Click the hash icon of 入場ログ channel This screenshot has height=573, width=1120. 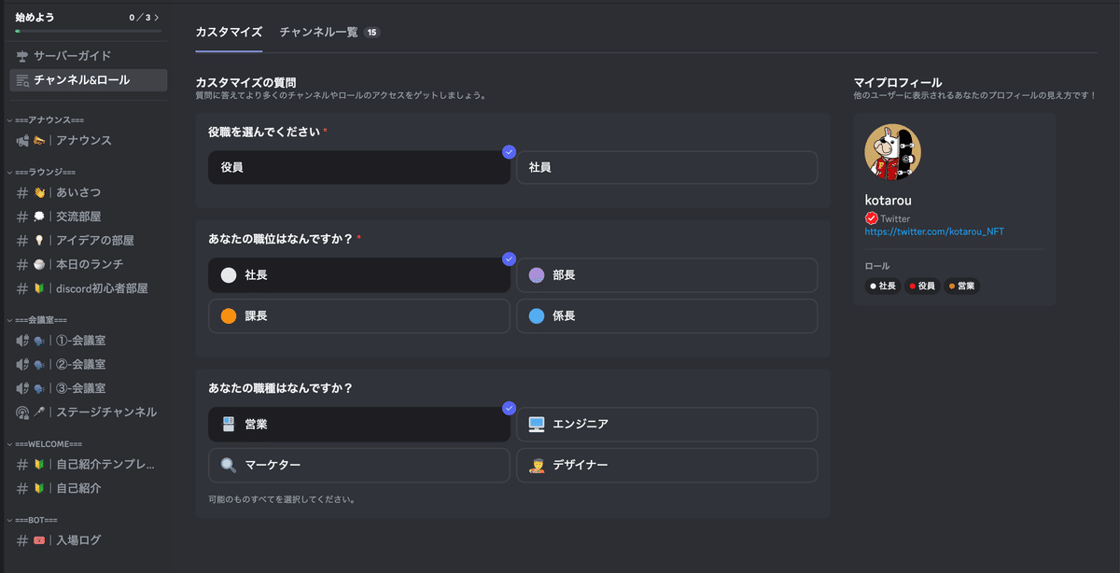pos(22,540)
